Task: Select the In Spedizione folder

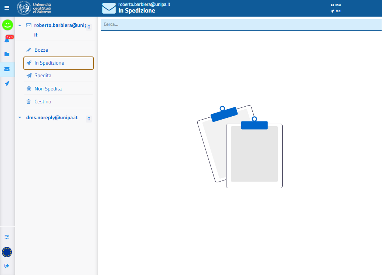Action: click(49, 63)
